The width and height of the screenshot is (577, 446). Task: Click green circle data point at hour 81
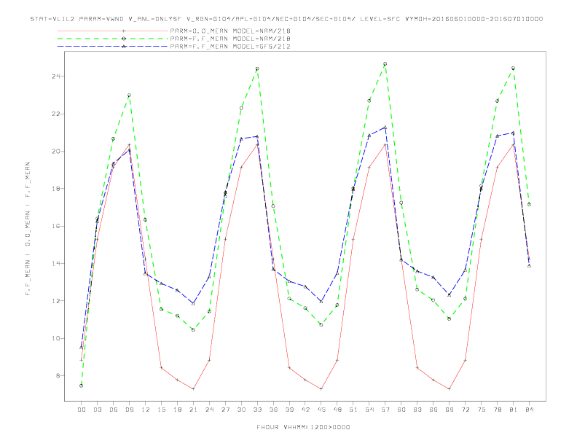point(514,69)
